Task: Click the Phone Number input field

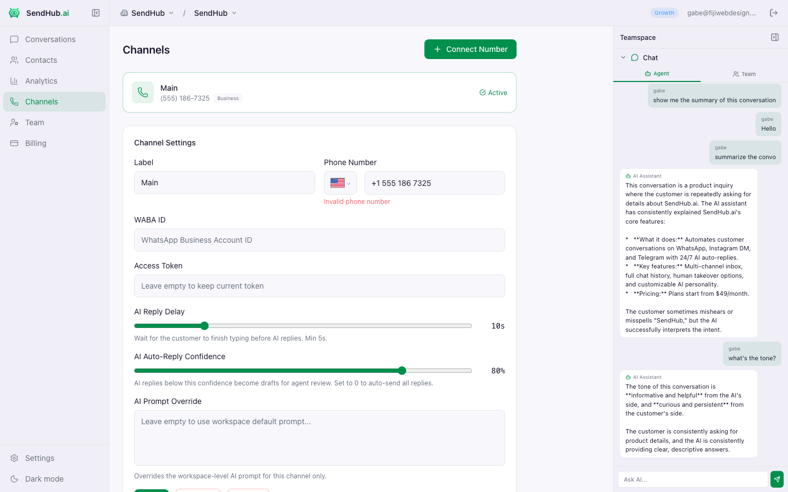Action: [x=434, y=183]
